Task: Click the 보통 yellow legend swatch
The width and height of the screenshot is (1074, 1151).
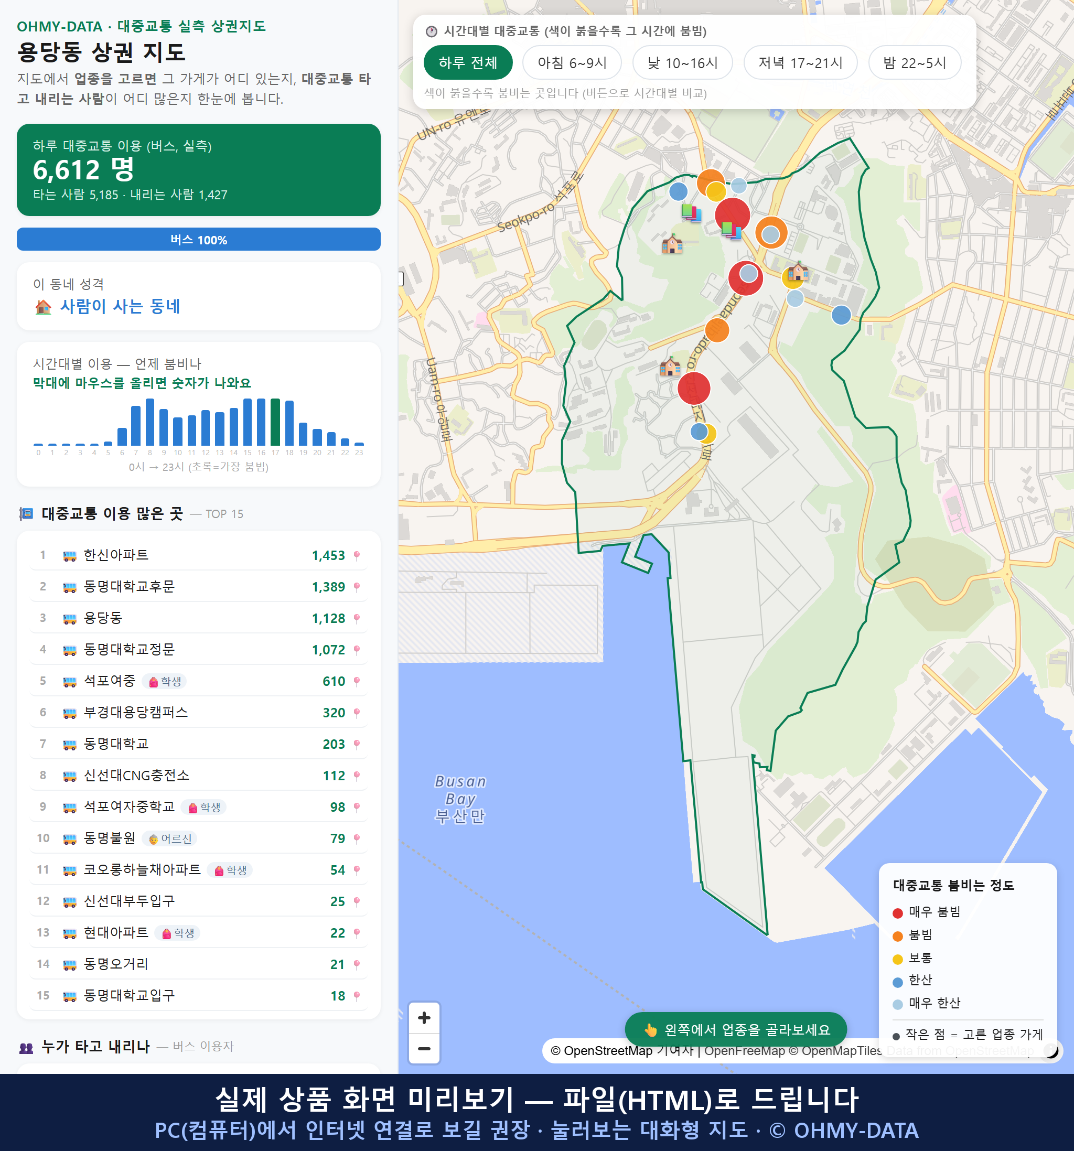Action: 898,960
